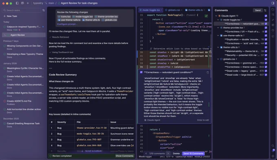Select Dead code legacy .gram comment row

[x=241, y=71]
